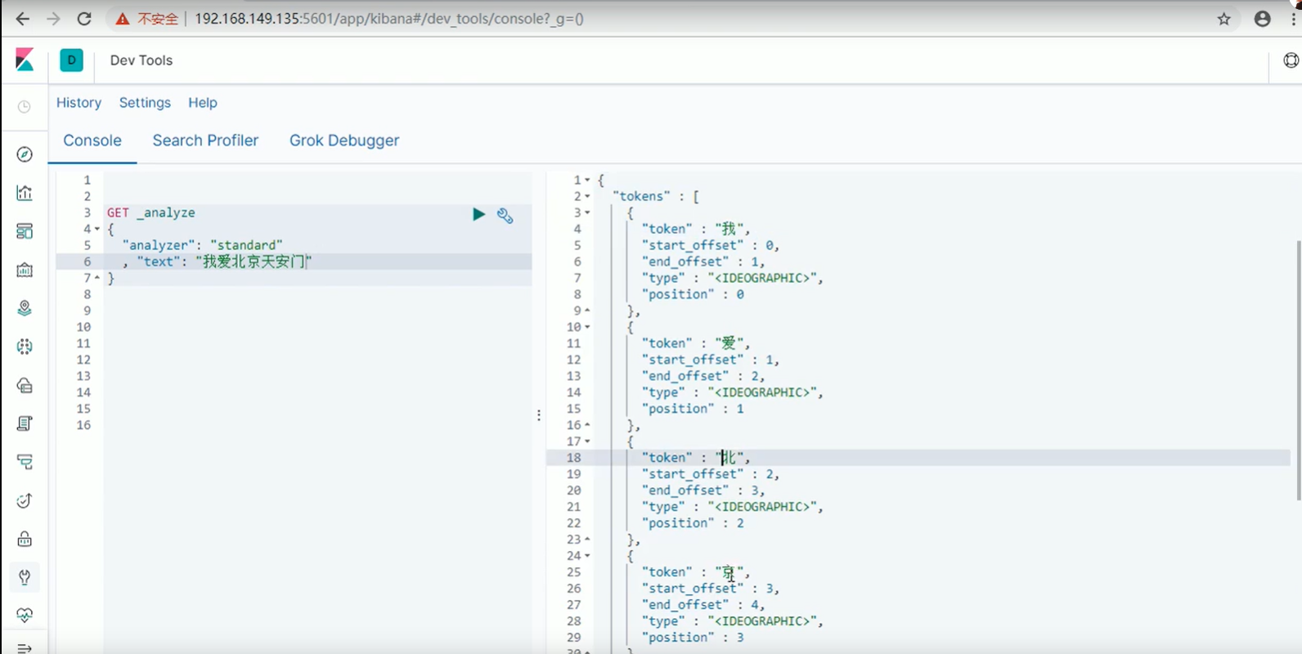Screen dimensions: 1302x654
Task: Toggle response fold at line 9
Action: [587, 311]
